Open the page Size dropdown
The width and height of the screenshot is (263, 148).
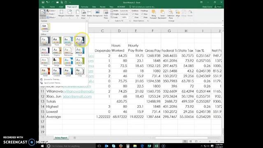tap(77, 14)
